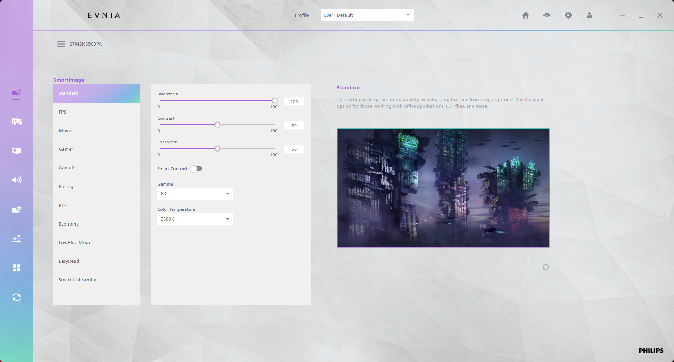Expand the Profile dropdown User | Default
Screen dimensions: 674x362
point(367,15)
